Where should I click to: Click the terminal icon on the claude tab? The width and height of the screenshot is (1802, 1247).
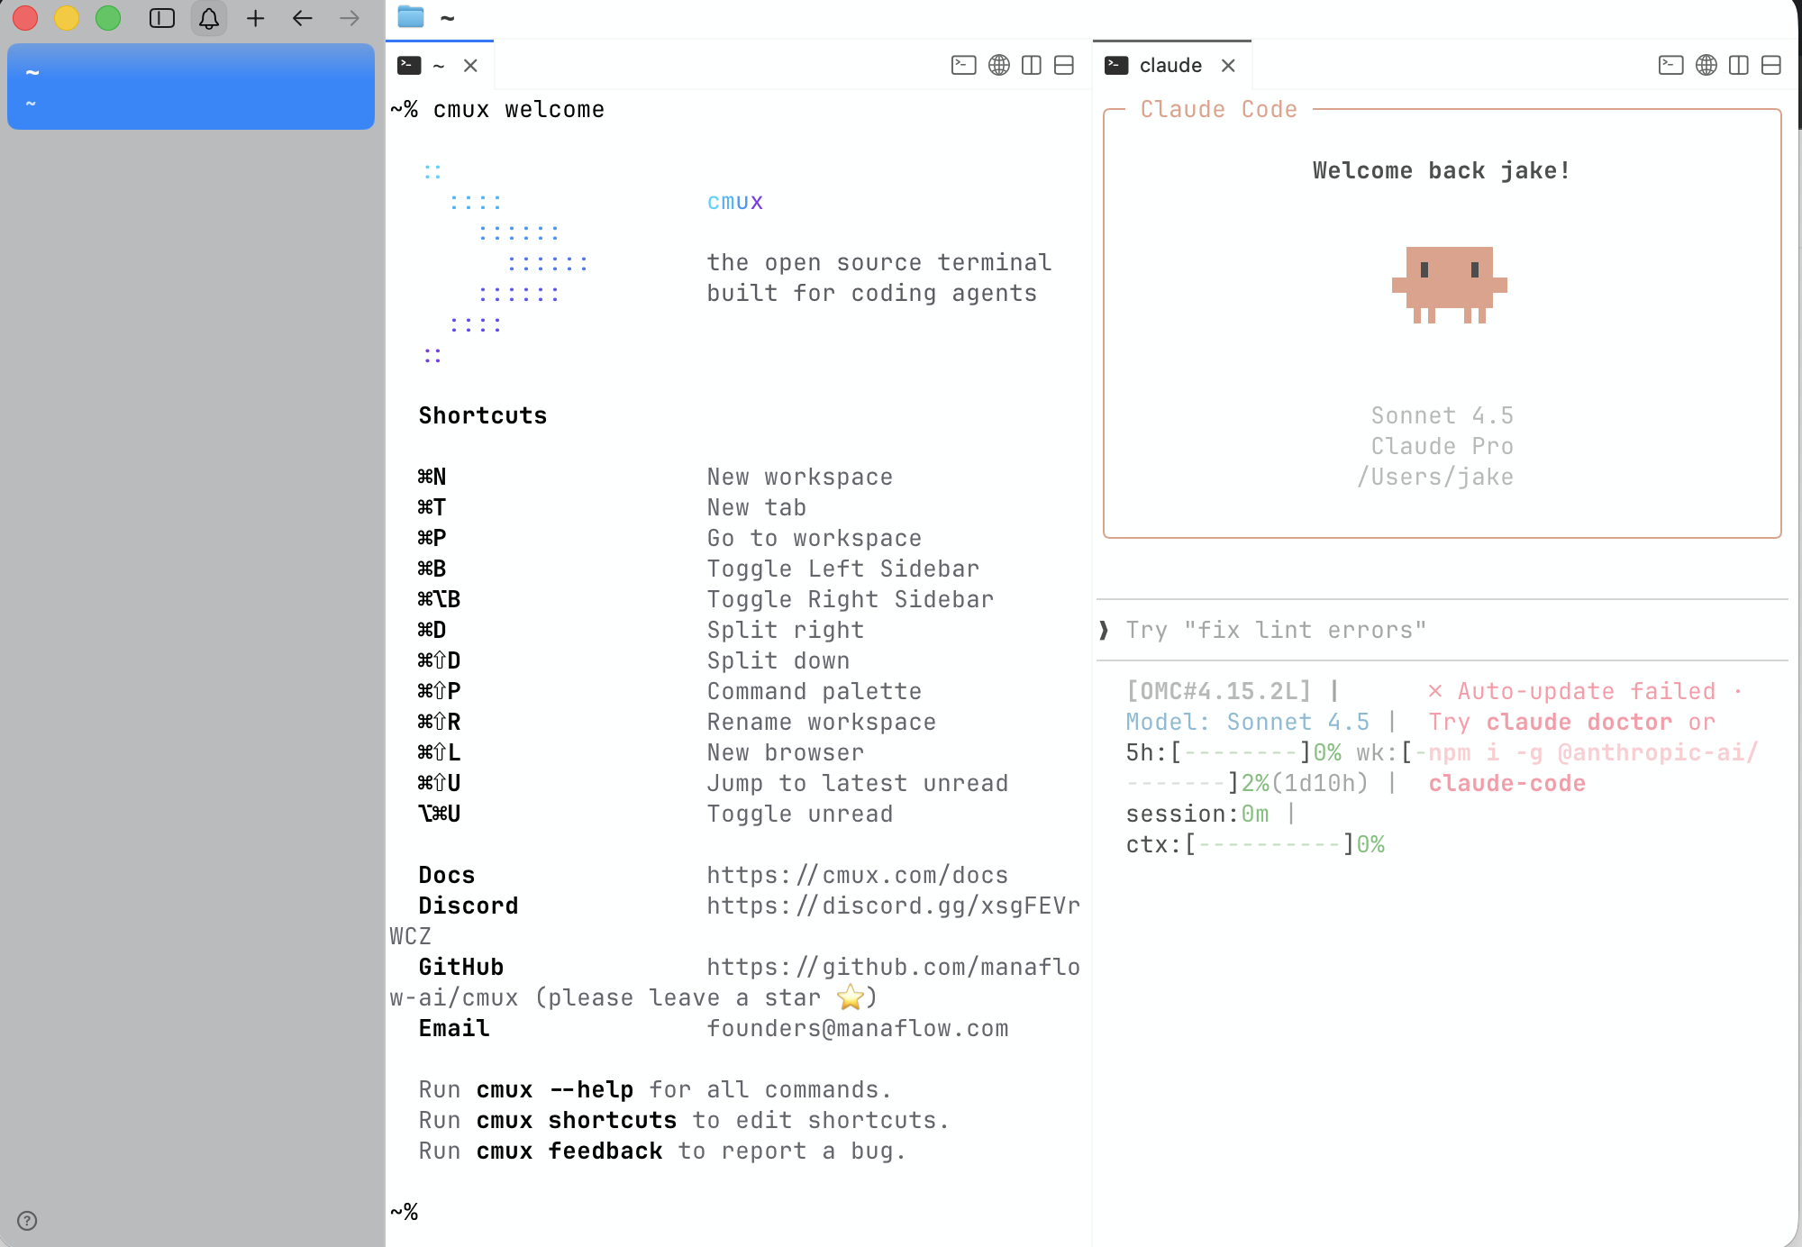(x=1117, y=65)
